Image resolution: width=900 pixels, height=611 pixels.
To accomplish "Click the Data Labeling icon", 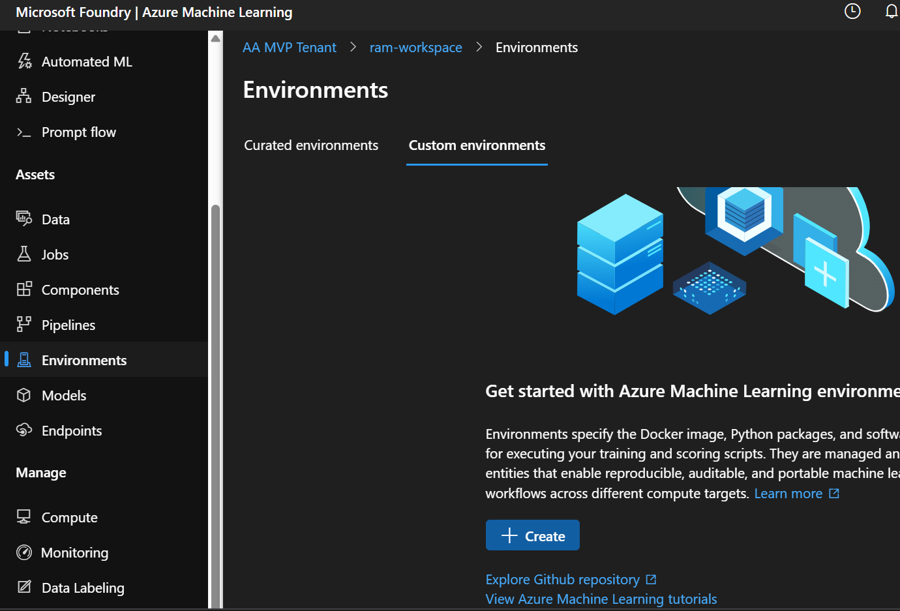I will click(24, 588).
